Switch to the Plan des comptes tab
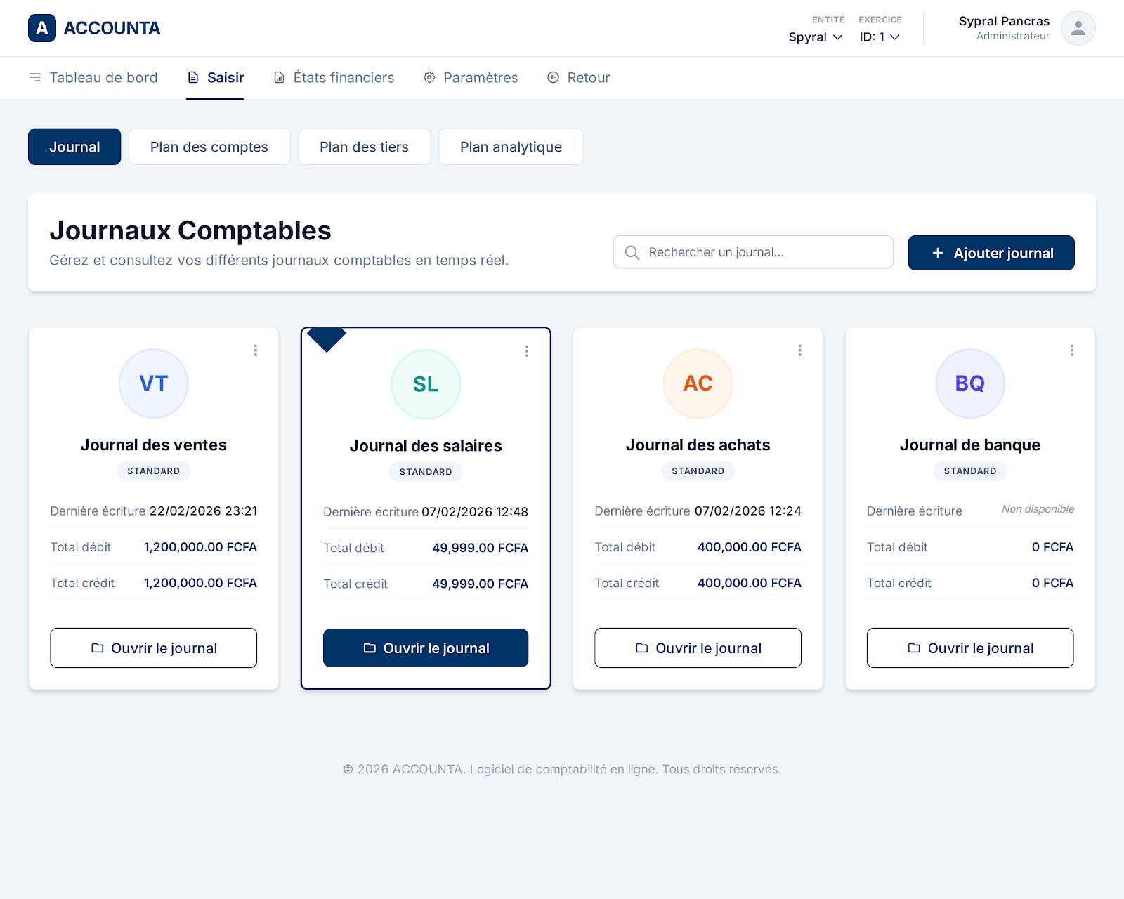Viewport: 1124px width, 899px height. [x=209, y=147]
